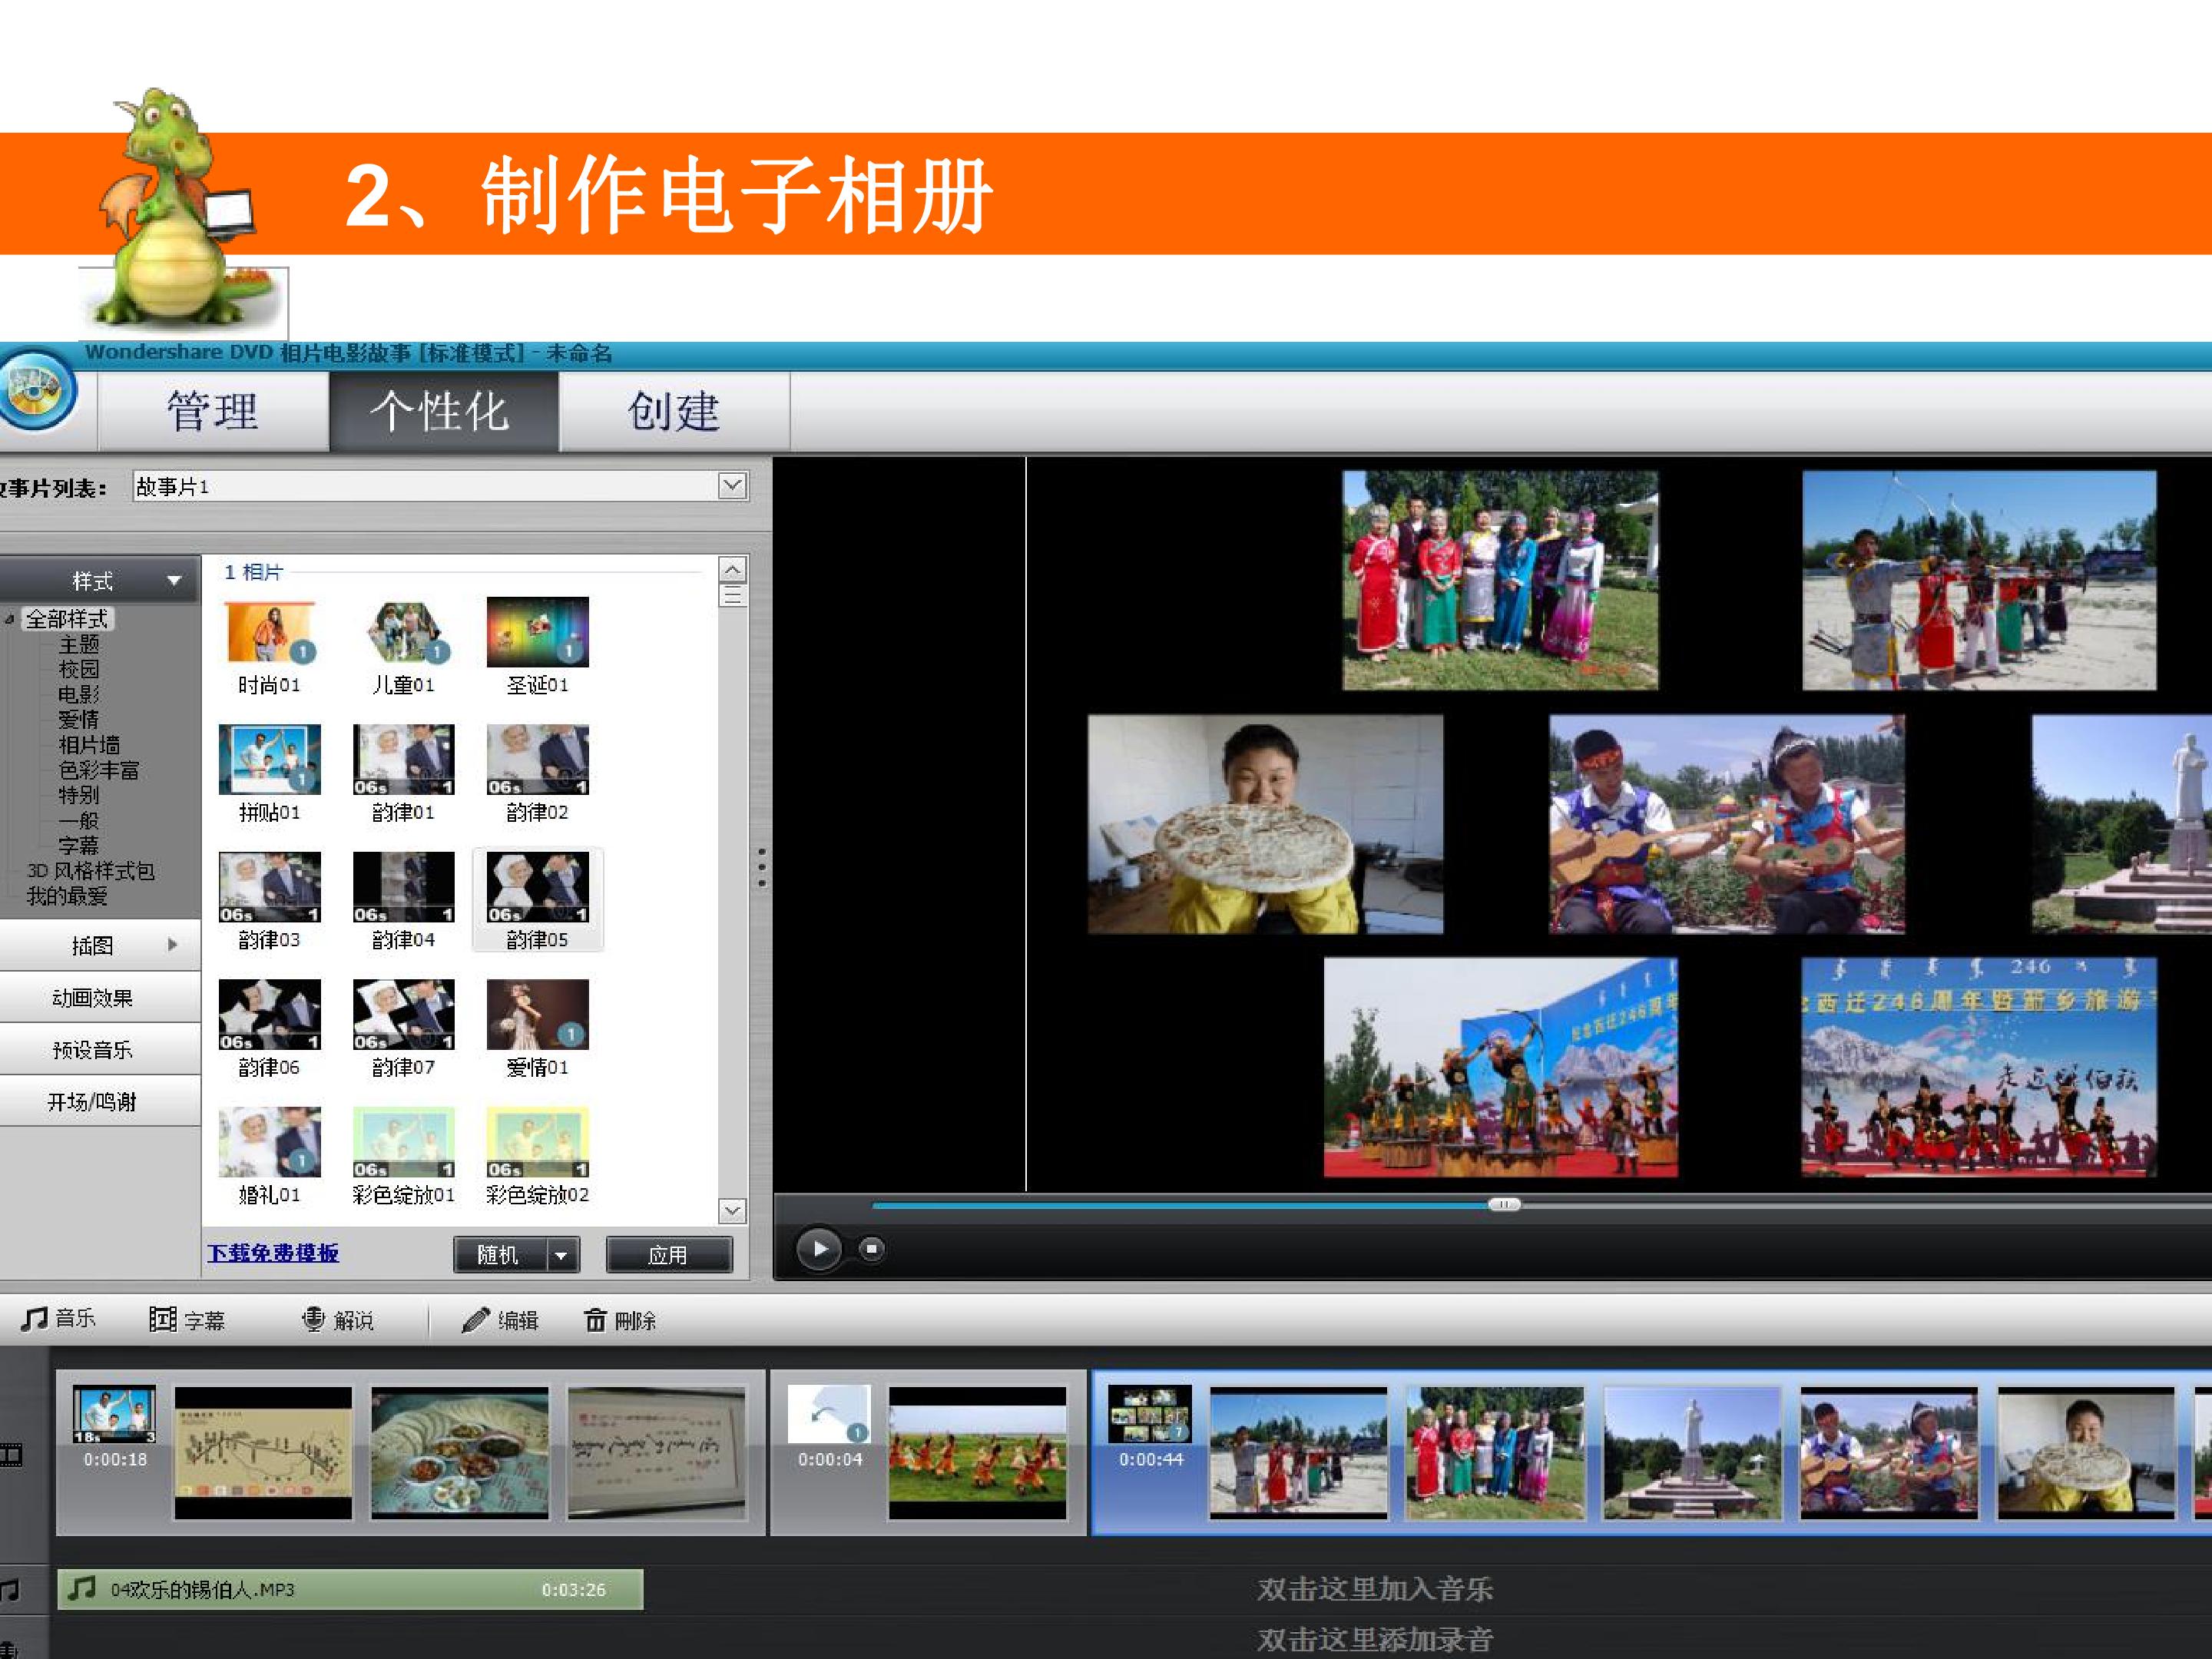This screenshot has width=2212, height=1659.
Task: Open the 开场/鸣谢 panel
Action: [100, 1101]
